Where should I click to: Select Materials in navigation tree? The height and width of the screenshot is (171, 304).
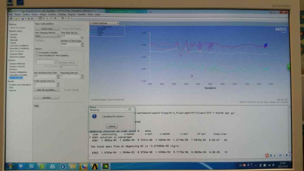pyautogui.click(x=14, y=40)
